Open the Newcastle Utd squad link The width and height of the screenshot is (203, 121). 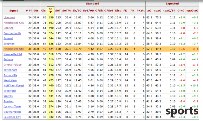coord(13,54)
